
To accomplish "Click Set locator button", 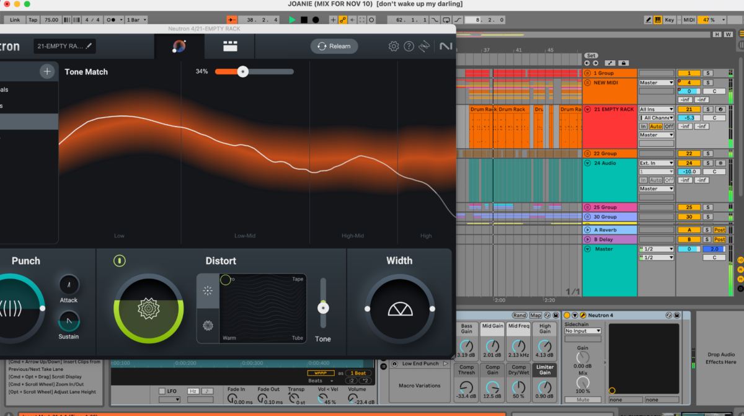I will coord(591,56).
